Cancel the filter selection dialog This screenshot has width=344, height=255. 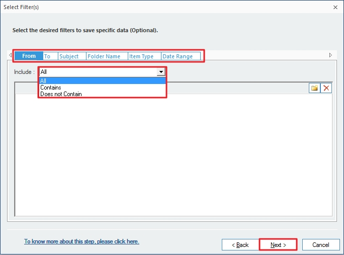pos(320,245)
